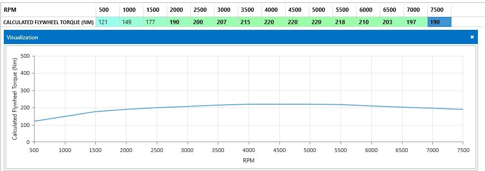This screenshot has height=171, width=485.
Task: Click x-axis tick label 4500
Action: pos(279,150)
